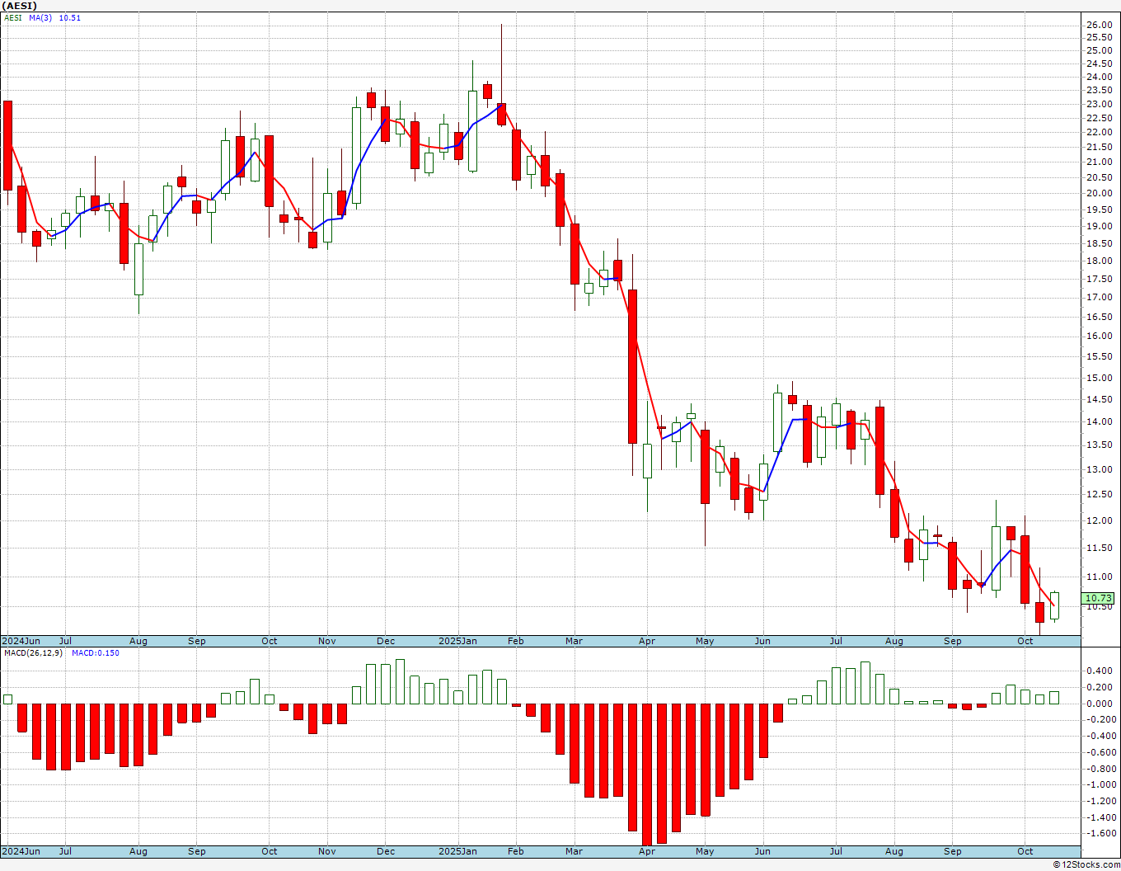Select the 20.00 price axis label
Screen dimensions: 1121x871
pos(1099,193)
